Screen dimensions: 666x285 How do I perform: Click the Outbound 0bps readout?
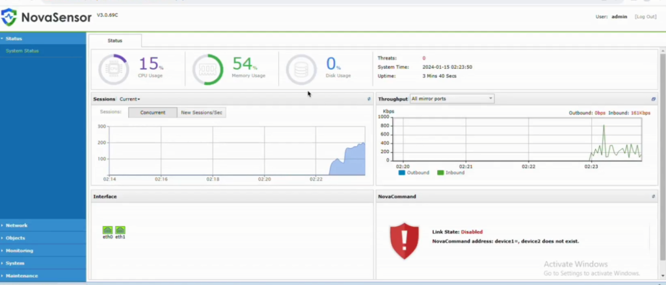tap(587, 113)
